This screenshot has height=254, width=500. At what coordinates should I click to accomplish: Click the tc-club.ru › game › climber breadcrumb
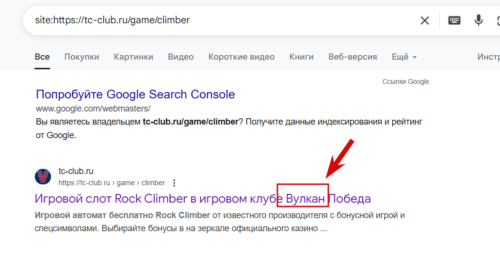112,183
